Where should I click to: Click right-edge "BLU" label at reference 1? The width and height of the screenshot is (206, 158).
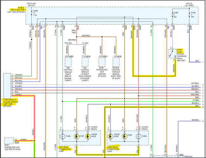[197, 61]
